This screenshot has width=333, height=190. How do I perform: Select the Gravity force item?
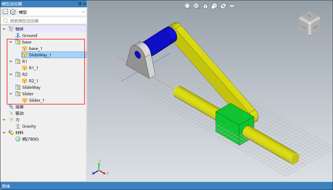(x=29, y=126)
